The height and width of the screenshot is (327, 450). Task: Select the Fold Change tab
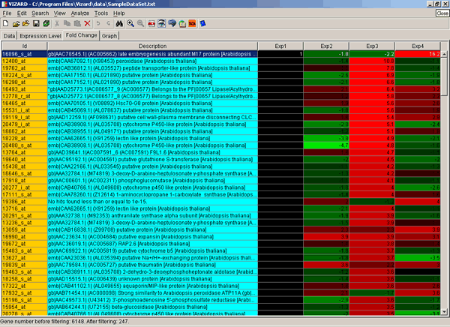coord(82,35)
